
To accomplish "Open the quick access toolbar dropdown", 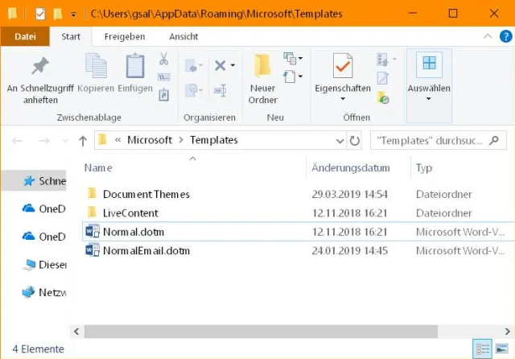I will point(73,14).
